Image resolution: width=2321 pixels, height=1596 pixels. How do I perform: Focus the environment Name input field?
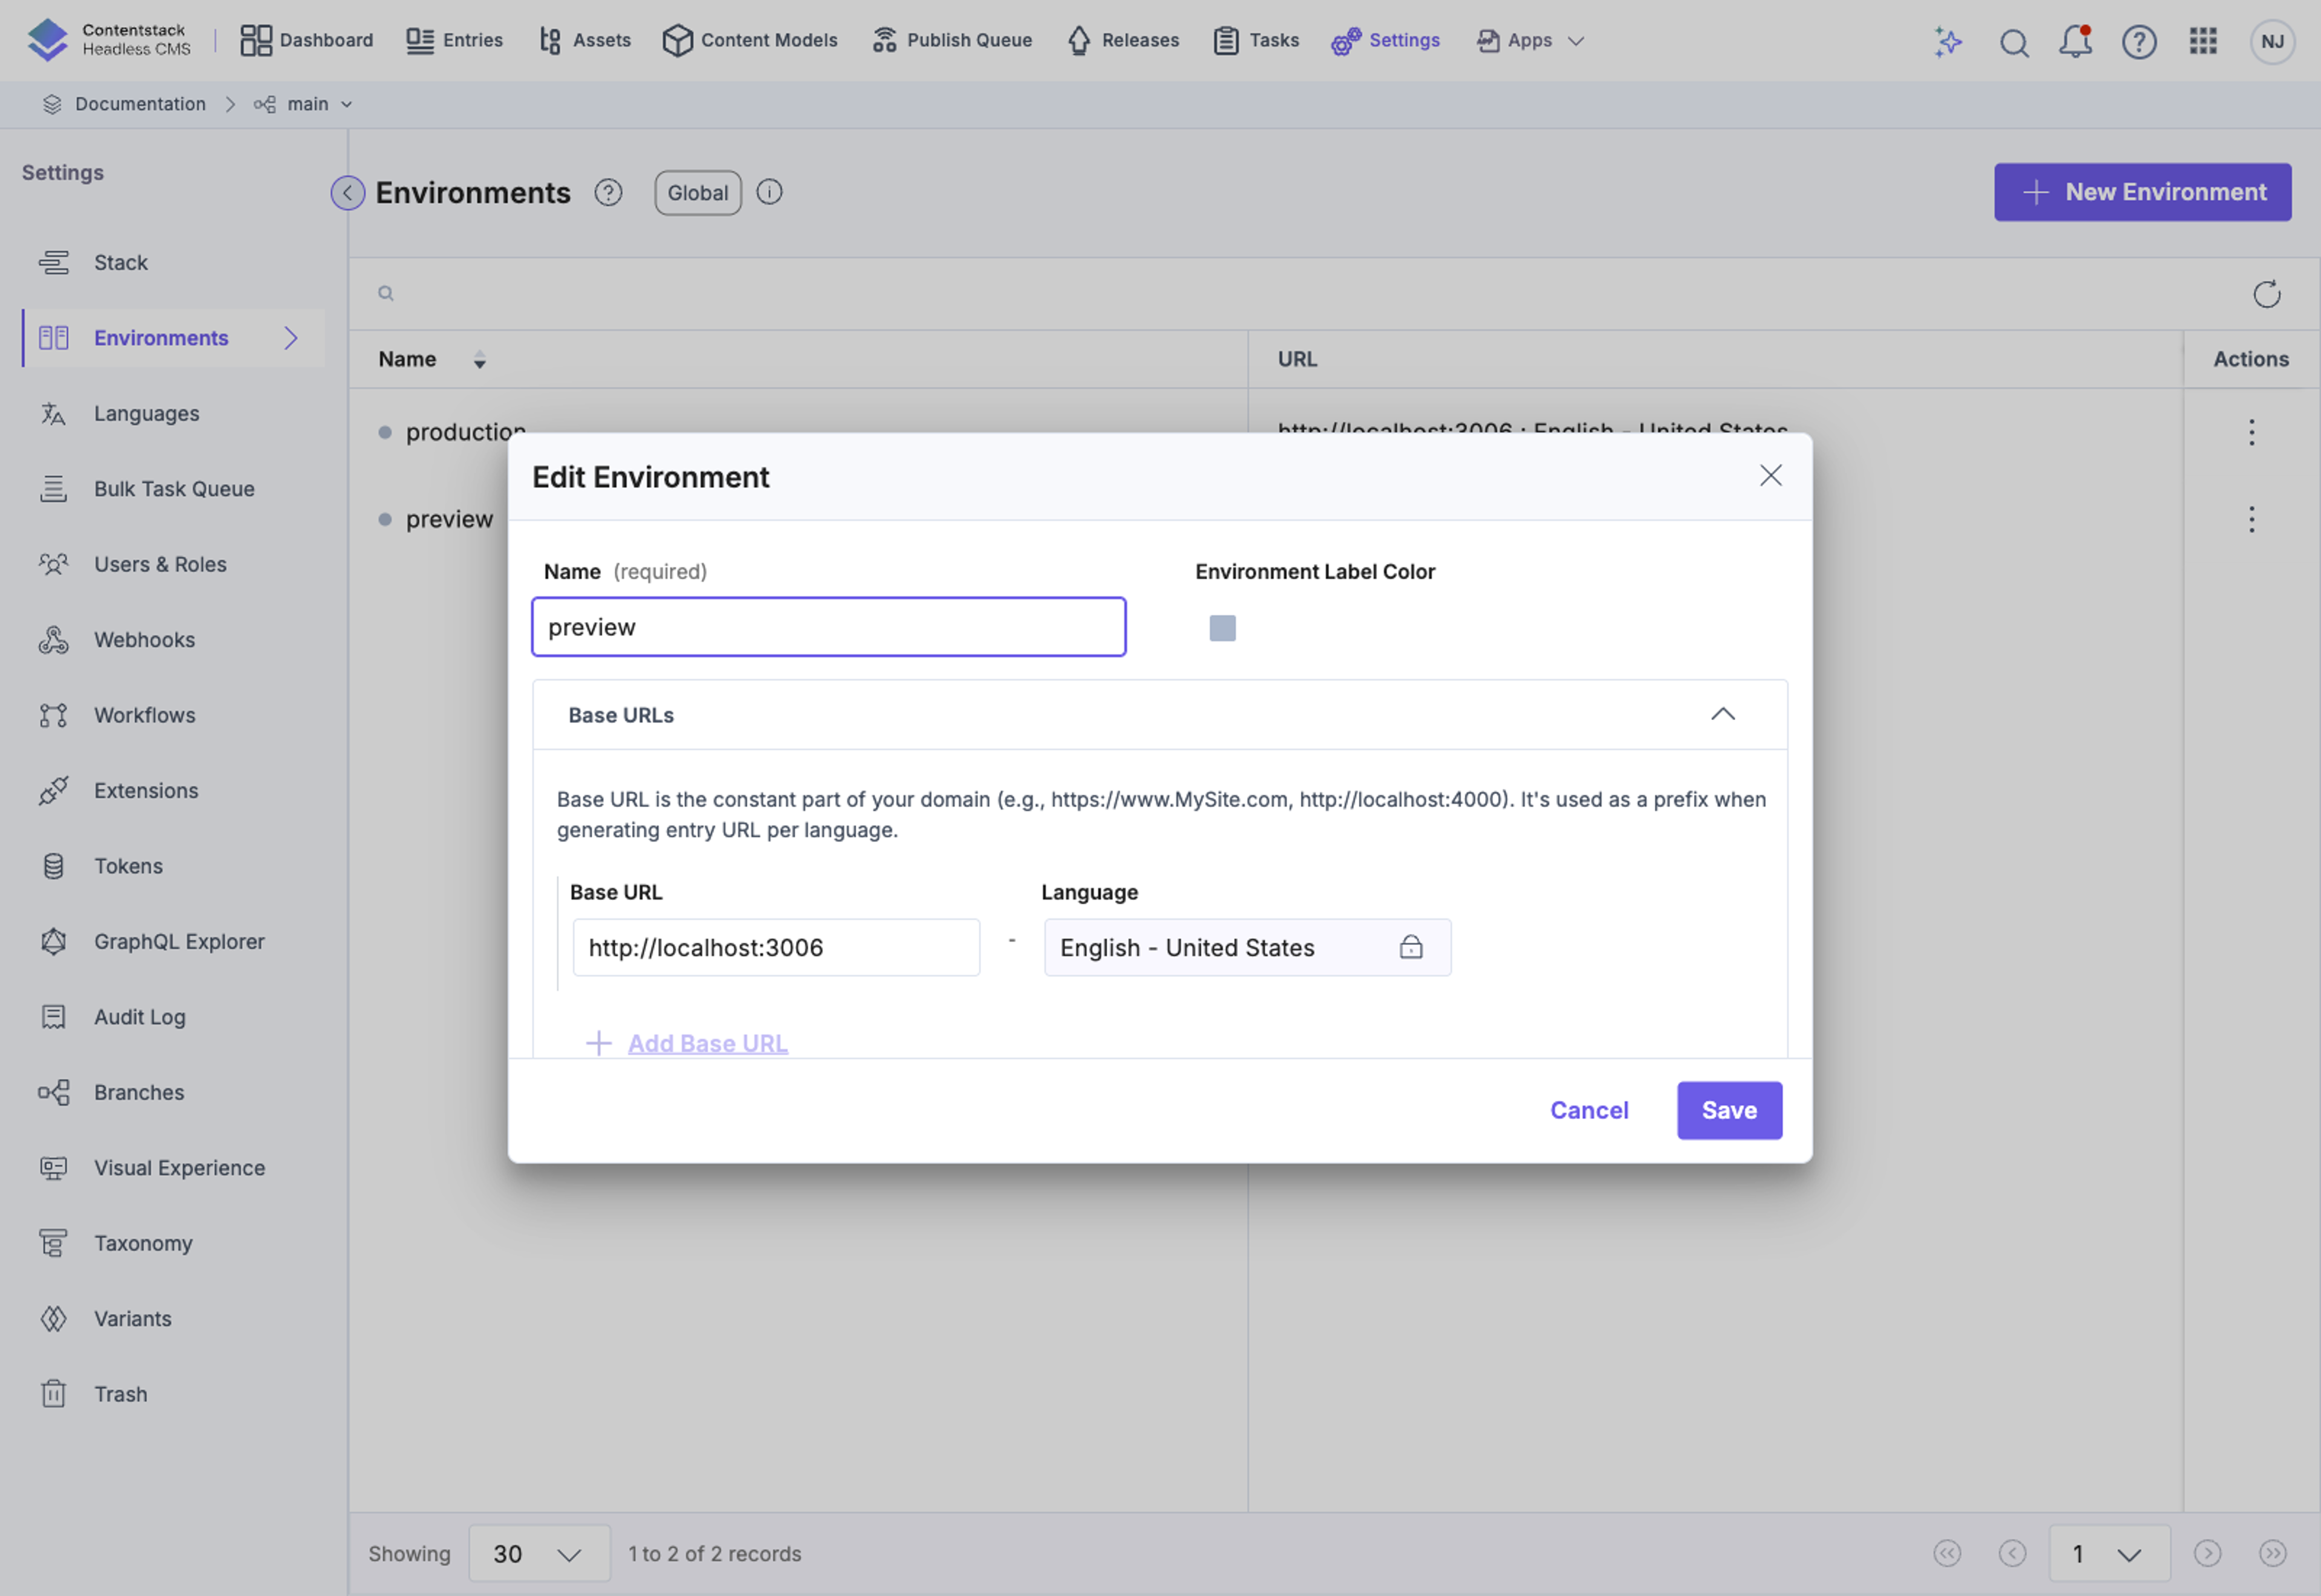[829, 627]
